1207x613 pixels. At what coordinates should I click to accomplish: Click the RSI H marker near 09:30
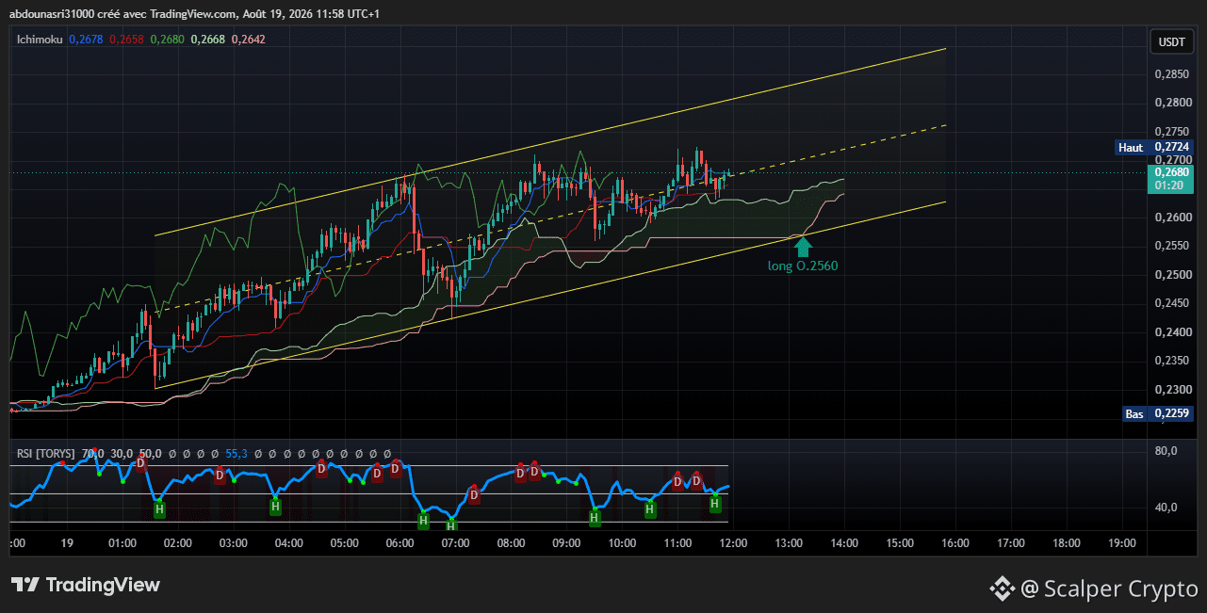click(595, 517)
